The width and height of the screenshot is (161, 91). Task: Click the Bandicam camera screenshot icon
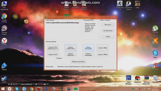[x=45, y=84]
